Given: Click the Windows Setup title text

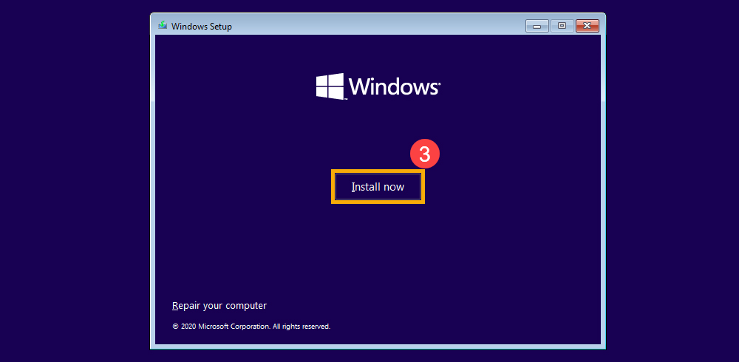Looking at the screenshot, I should tap(202, 27).
